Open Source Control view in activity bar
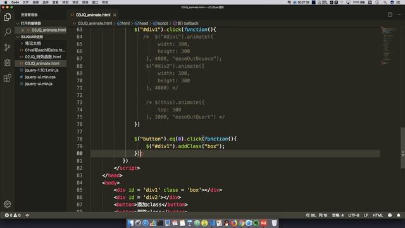The height and width of the screenshot is (228, 405). 7,47
